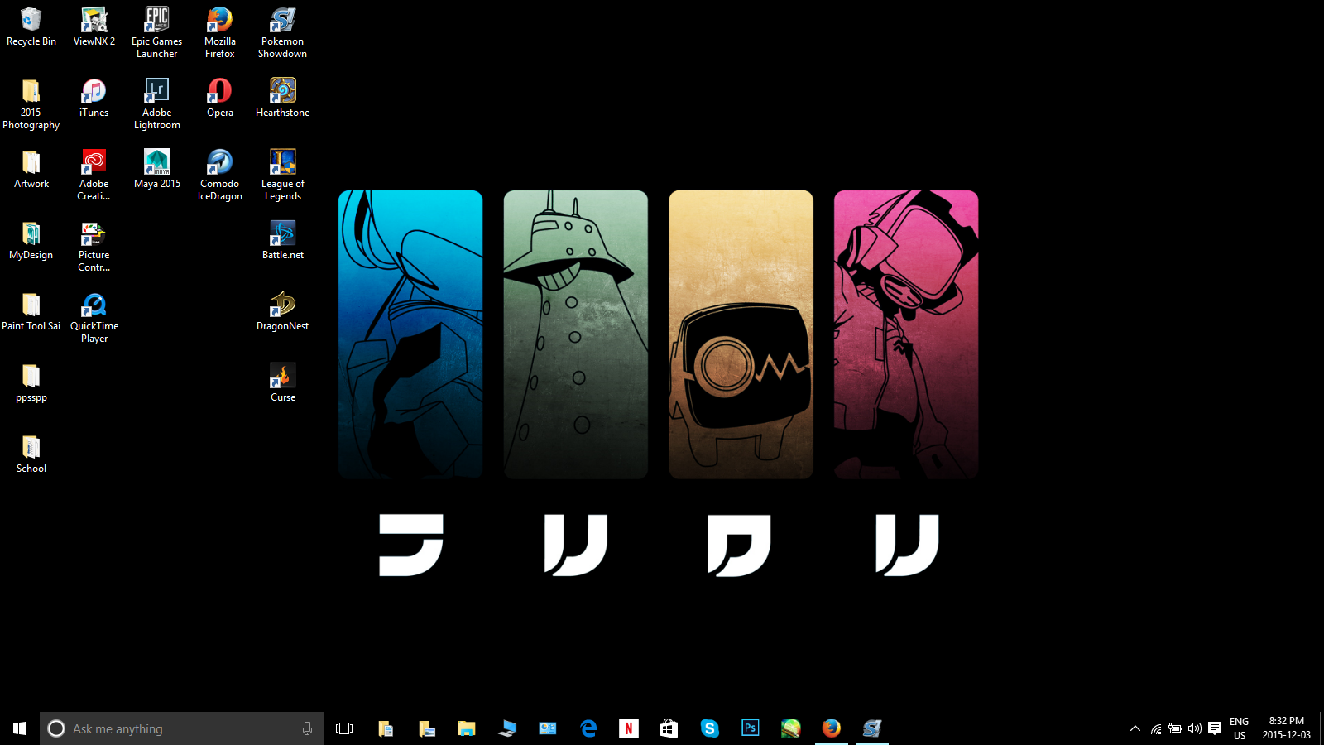Launch Microsoft Edge from the taskbar

point(588,728)
